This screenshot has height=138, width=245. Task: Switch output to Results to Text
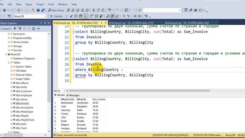click(x=108, y=16)
